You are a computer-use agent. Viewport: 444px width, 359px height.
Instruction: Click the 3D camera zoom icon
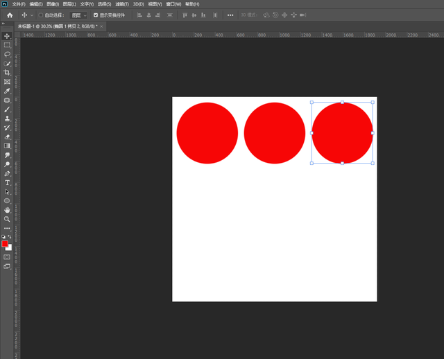click(303, 15)
